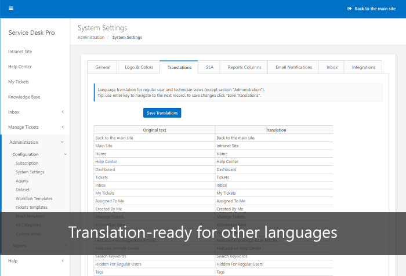The height and width of the screenshot is (276, 406).
Task: Edit translation field for Tickets row
Action: pos(274,177)
